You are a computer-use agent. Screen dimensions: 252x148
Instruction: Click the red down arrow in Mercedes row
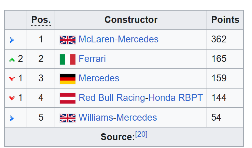click(12, 79)
